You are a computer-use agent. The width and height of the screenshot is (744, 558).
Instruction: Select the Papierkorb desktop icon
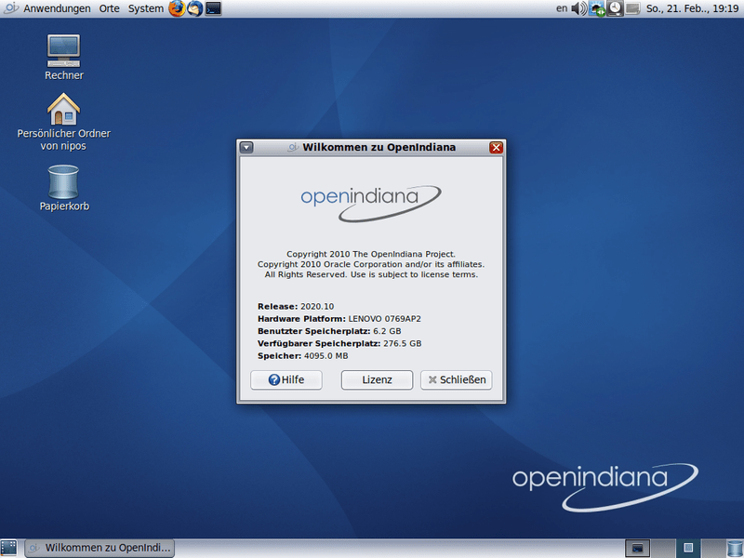pyautogui.click(x=63, y=188)
